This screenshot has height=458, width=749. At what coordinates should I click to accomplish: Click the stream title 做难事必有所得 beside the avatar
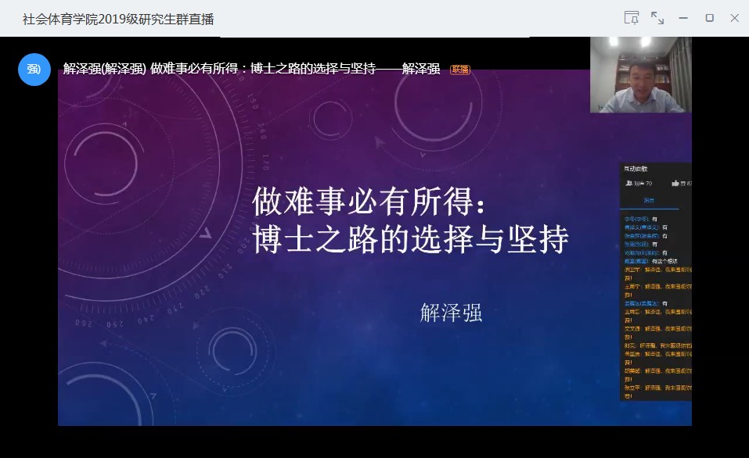coord(250,69)
